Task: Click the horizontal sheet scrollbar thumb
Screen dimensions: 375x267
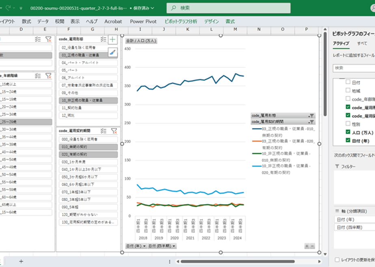Action: tap(237, 261)
